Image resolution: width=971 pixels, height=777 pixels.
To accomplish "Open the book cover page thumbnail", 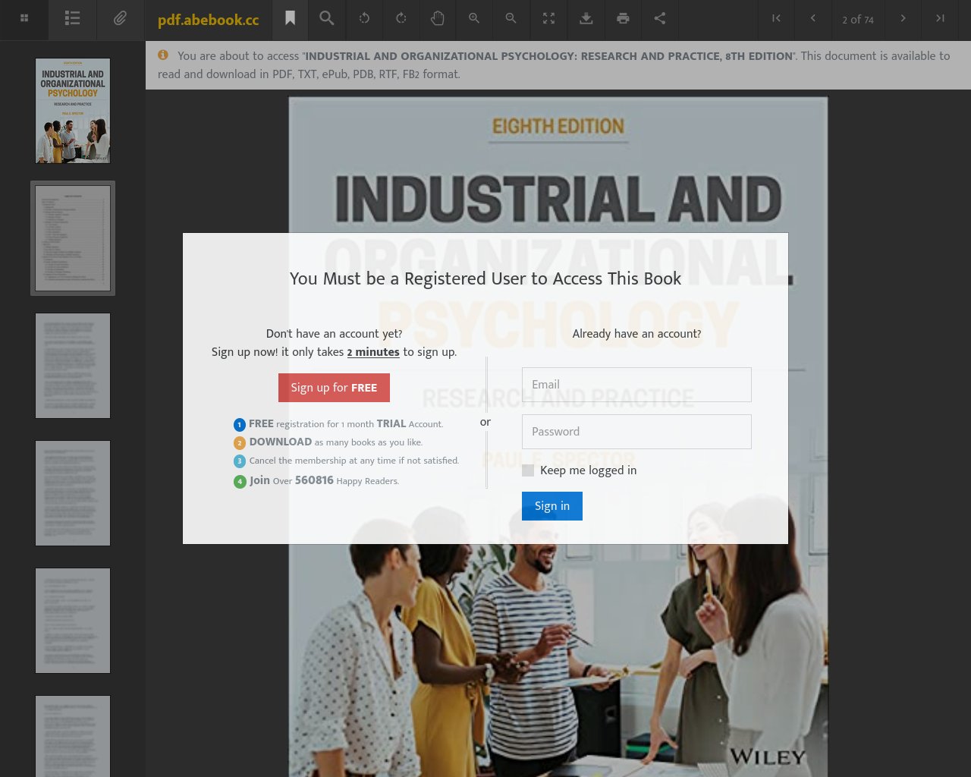I will pos(73,111).
